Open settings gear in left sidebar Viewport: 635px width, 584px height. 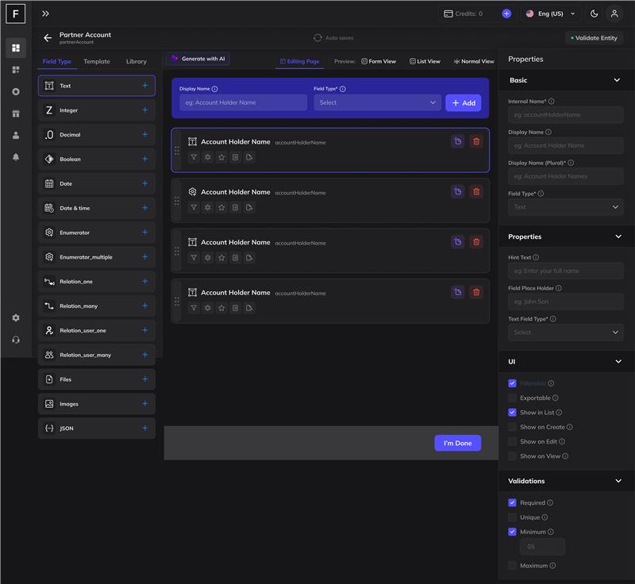point(16,318)
